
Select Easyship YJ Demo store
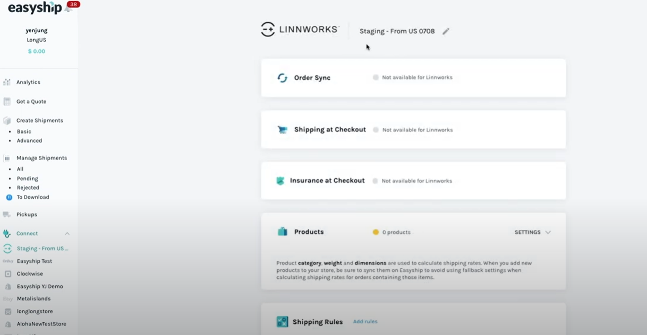(x=40, y=286)
